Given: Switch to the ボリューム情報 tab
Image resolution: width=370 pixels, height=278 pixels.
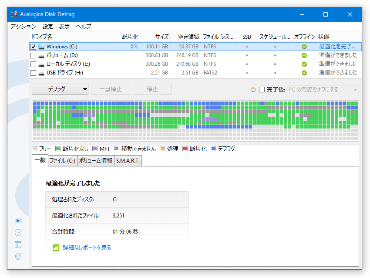Looking at the screenshot, I should (x=96, y=161).
